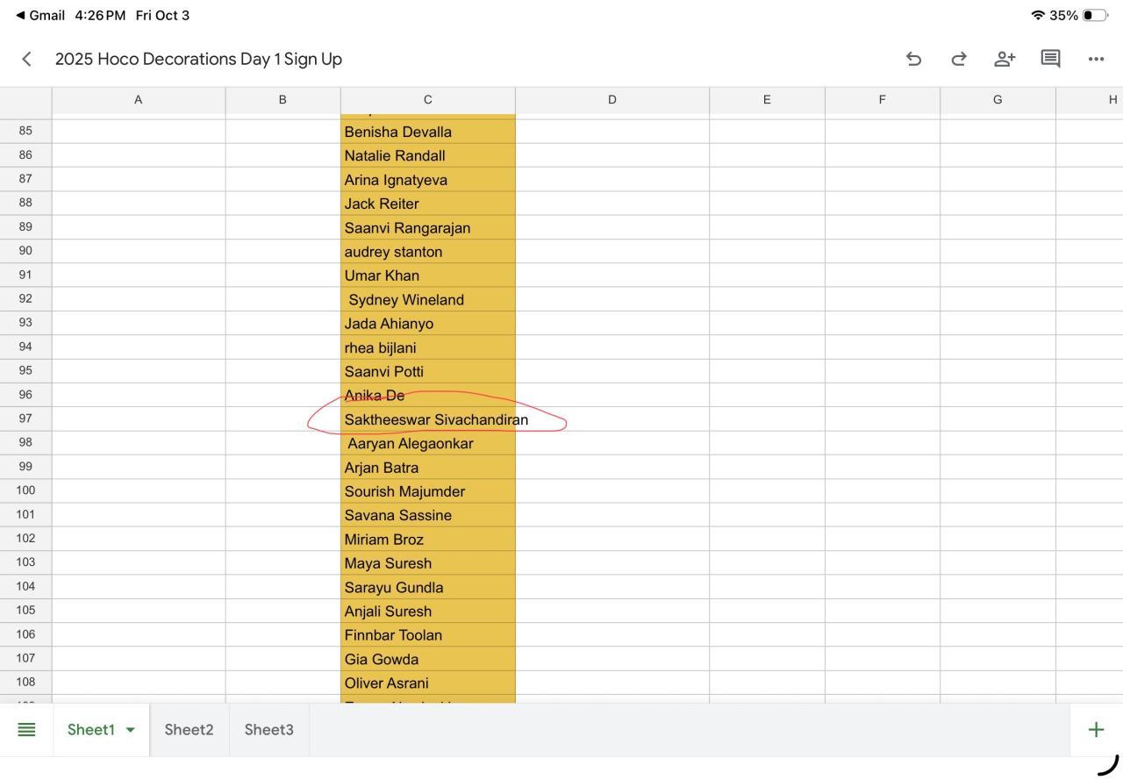This screenshot has width=1123, height=780.
Task: Tap the back arrow icon
Action: point(26,59)
